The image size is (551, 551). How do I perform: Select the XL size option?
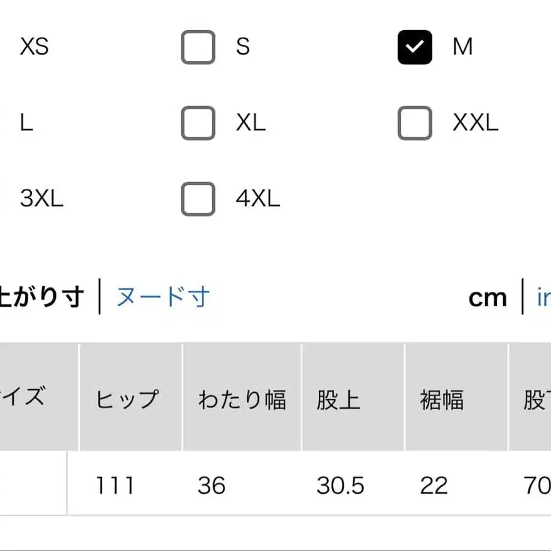(198, 123)
